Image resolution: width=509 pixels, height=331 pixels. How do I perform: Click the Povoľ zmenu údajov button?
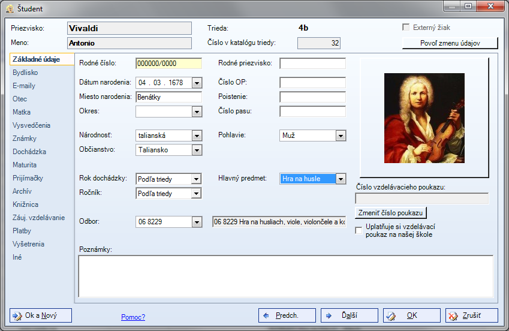[450, 43]
